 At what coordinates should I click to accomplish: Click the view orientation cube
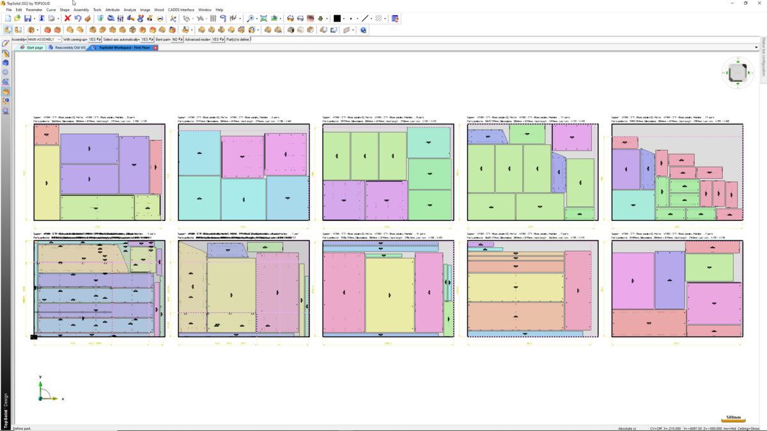[x=737, y=72]
